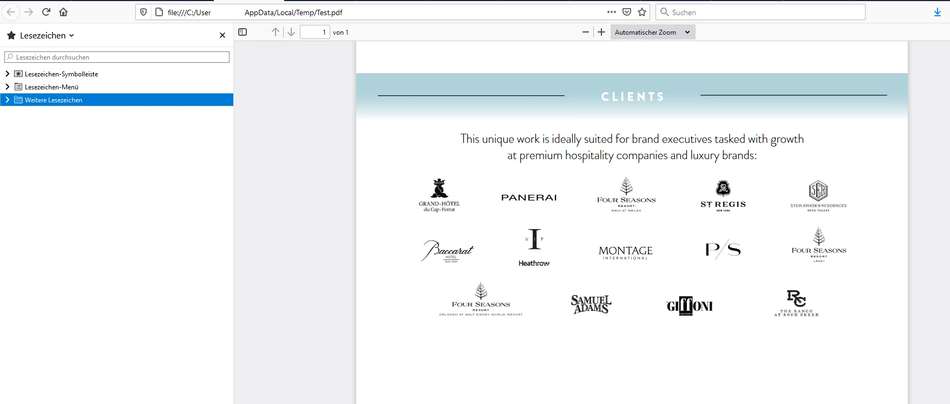The image size is (950, 404).
Task: Click the PDF page number field
Action: coord(315,32)
